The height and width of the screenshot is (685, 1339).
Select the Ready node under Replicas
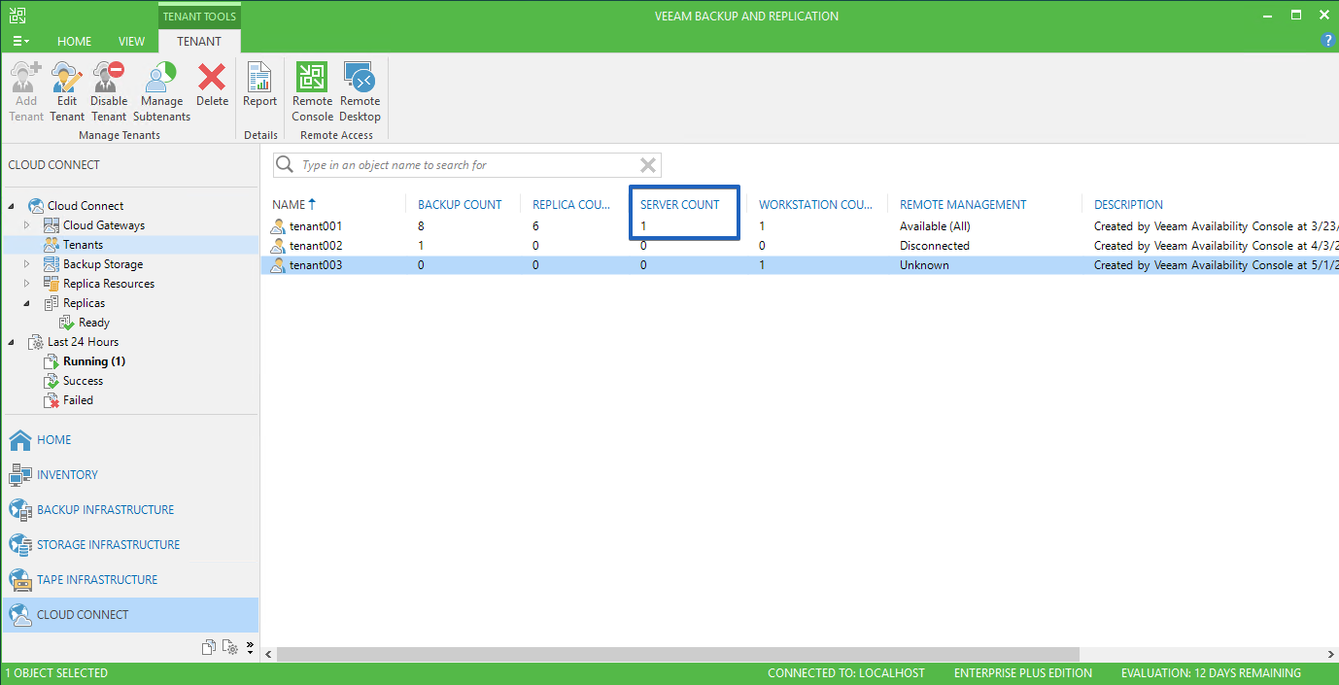(x=94, y=323)
